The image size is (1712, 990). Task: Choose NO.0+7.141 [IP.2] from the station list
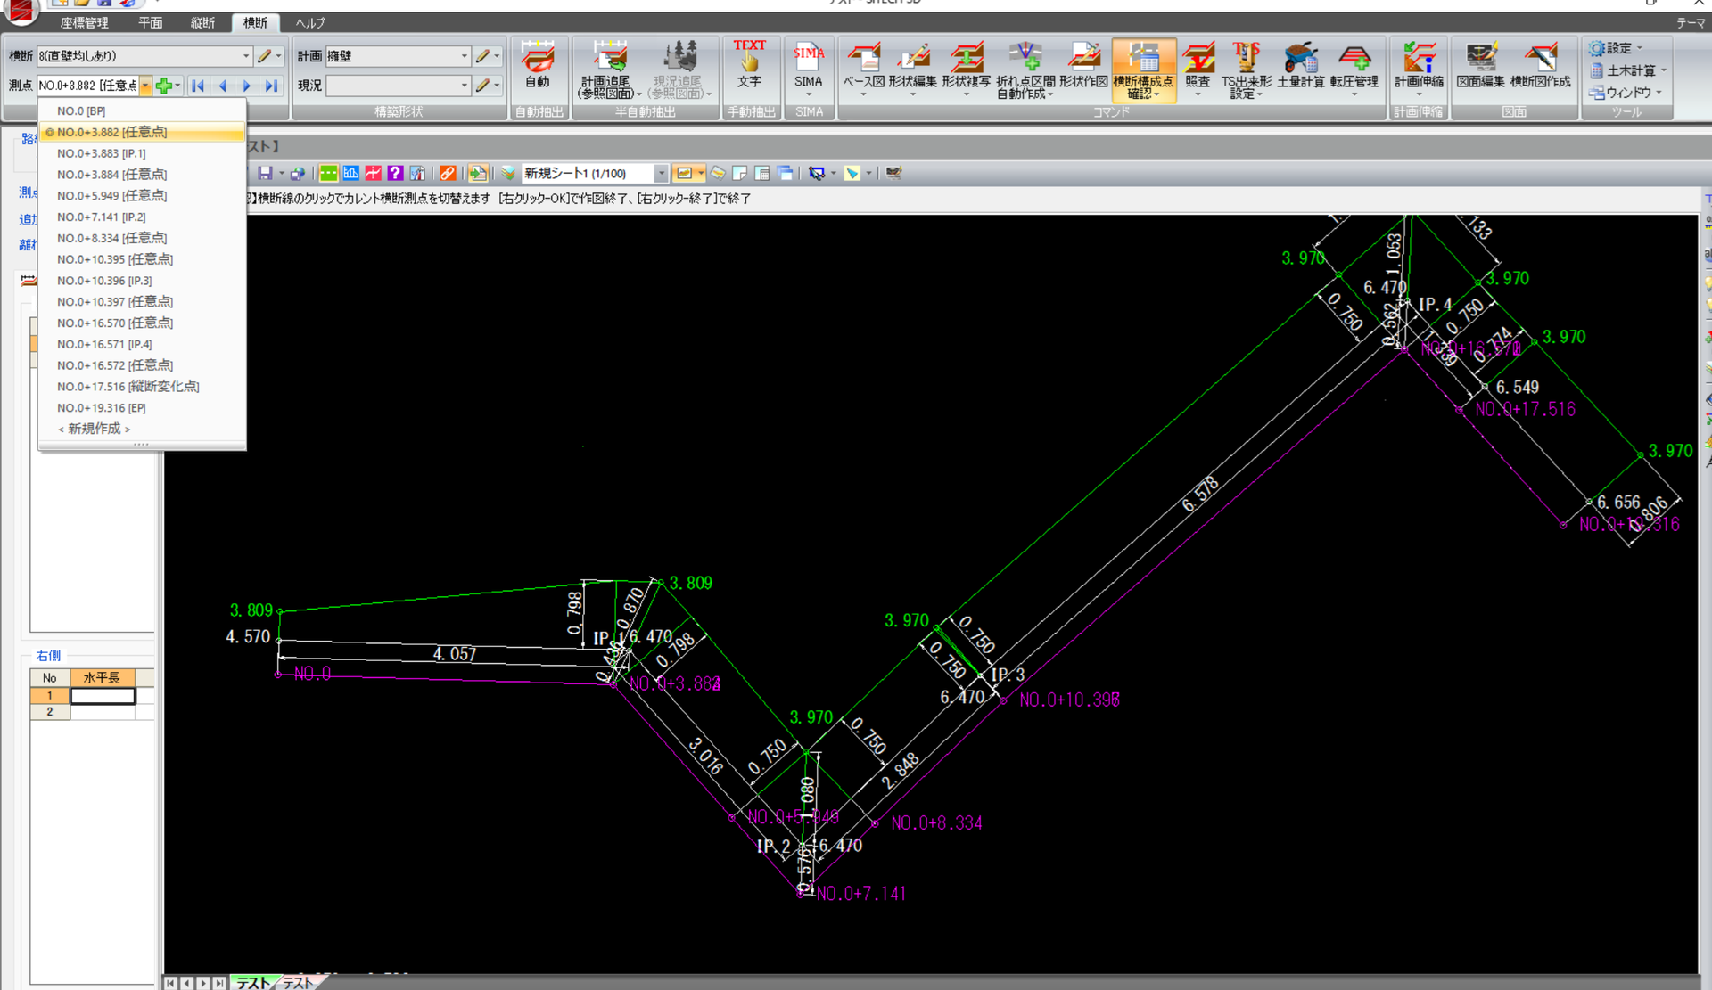102,217
